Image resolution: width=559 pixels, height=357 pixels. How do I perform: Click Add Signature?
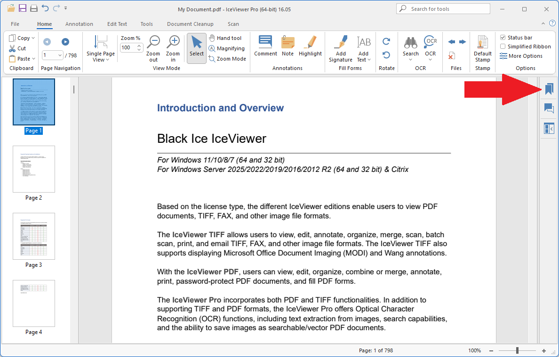(341, 48)
